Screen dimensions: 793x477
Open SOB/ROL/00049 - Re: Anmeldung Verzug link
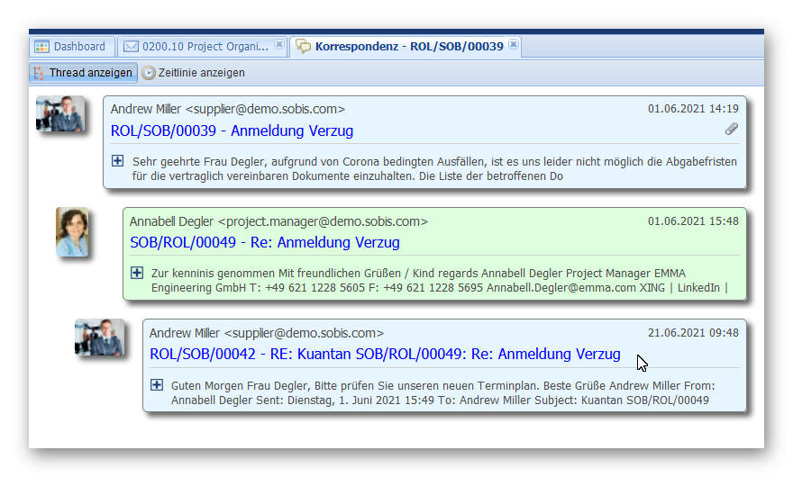coord(265,242)
